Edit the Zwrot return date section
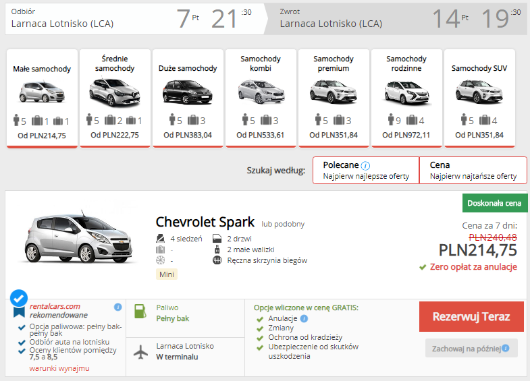 (x=396, y=19)
